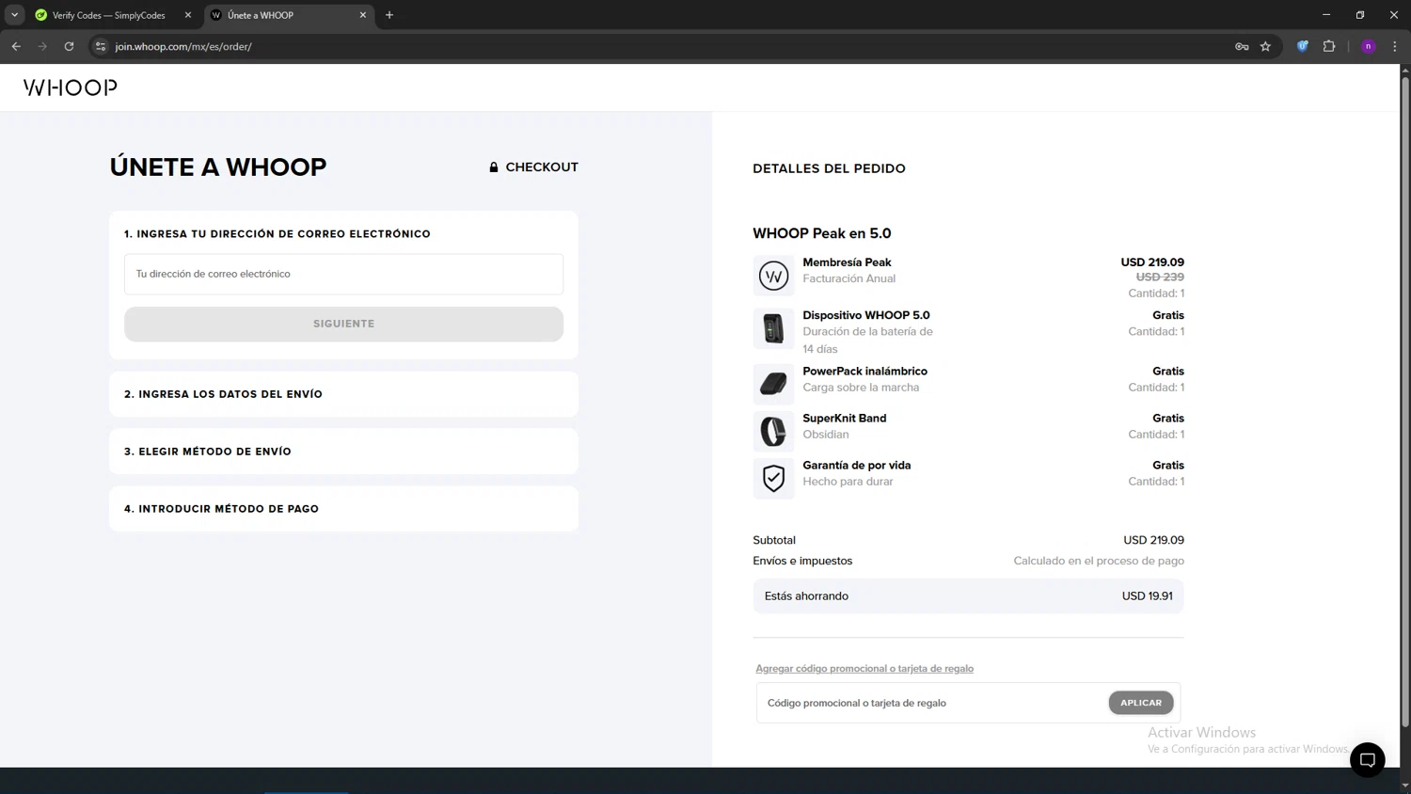Click the email address input field
This screenshot has width=1411, height=794.
343,274
